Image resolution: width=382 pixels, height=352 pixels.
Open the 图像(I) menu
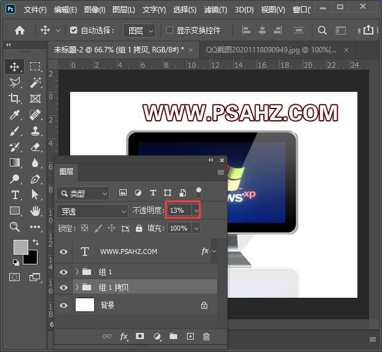(95, 9)
